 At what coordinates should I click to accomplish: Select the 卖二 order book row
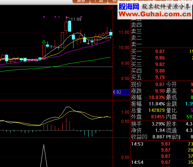point(161,38)
